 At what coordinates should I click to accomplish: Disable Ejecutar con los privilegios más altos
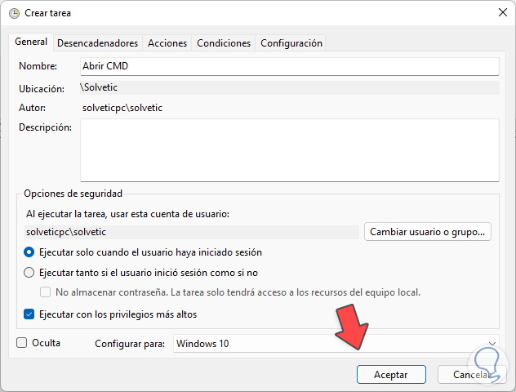[30, 314]
